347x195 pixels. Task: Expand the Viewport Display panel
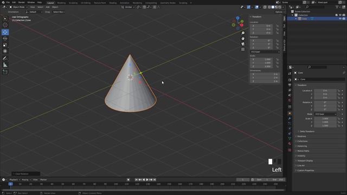point(305,161)
